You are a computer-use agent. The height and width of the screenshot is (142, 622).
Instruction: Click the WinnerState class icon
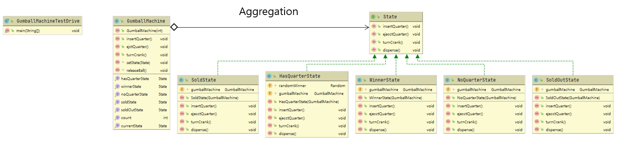click(x=359, y=80)
